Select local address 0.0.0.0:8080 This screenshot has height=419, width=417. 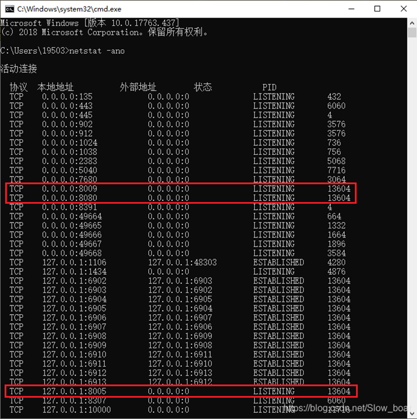click(69, 198)
